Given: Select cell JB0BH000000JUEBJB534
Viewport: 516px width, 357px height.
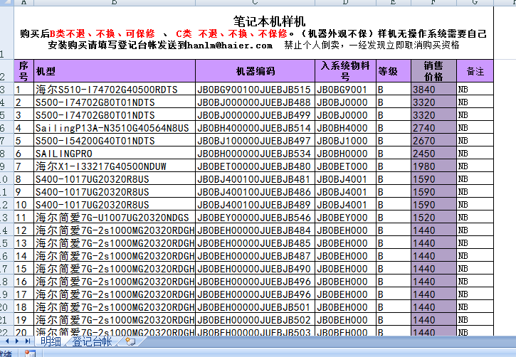Looking at the screenshot, I should point(255,153).
